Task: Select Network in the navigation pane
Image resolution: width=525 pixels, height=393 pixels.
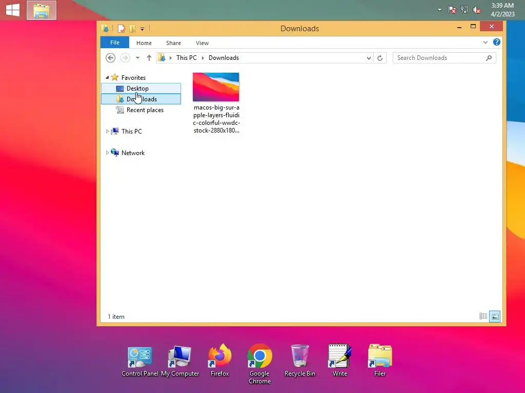Action: click(x=133, y=152)
